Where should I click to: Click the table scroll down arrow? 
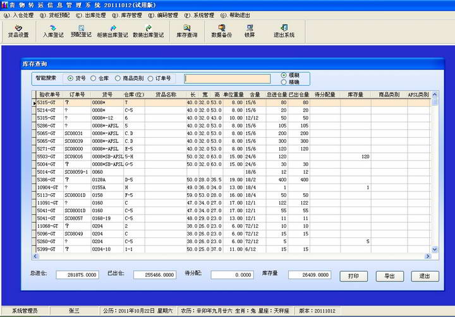(434, 249)
